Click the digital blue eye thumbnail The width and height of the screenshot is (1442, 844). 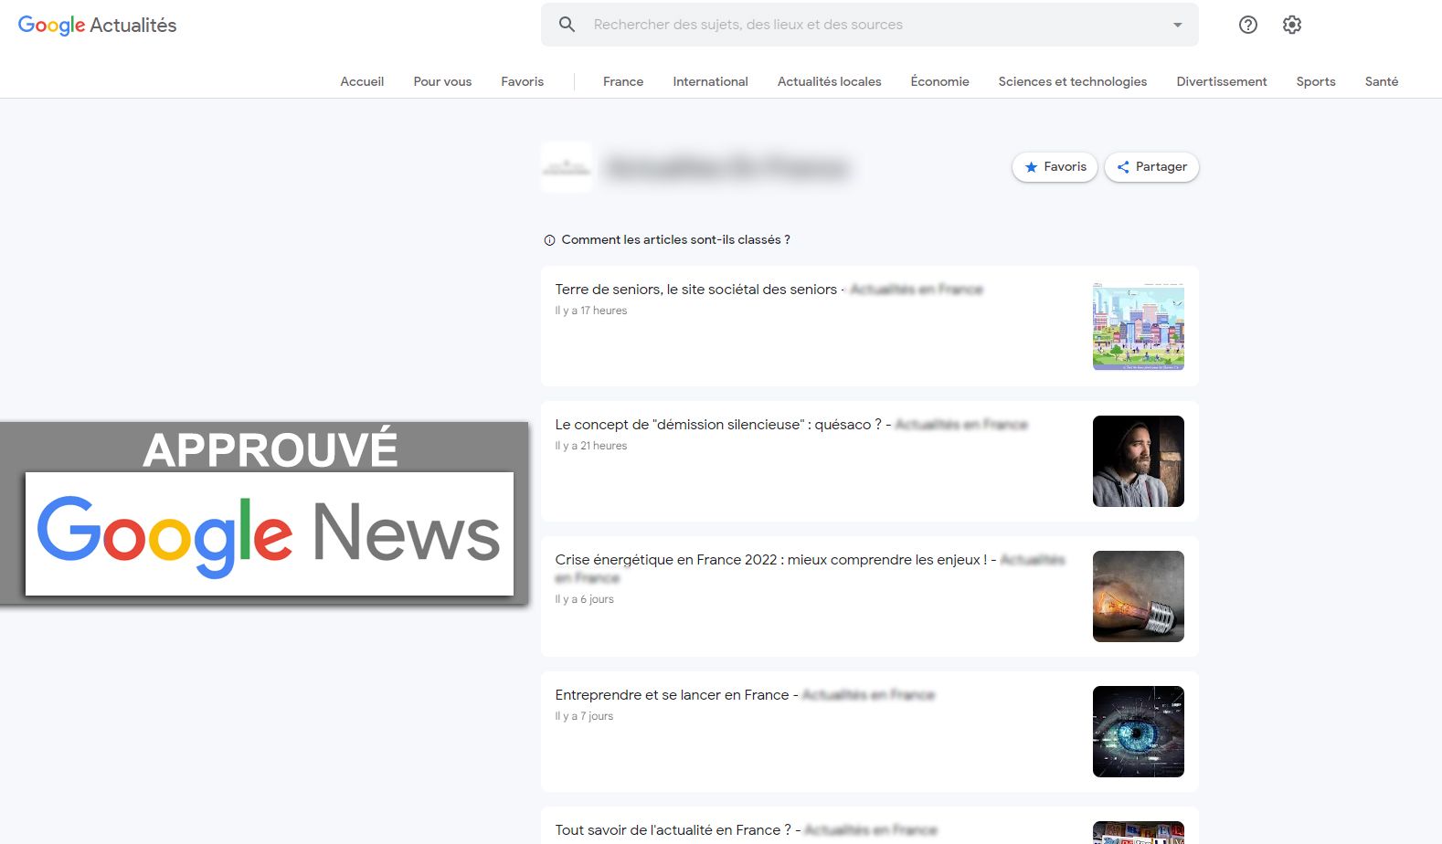point(1139,732)
